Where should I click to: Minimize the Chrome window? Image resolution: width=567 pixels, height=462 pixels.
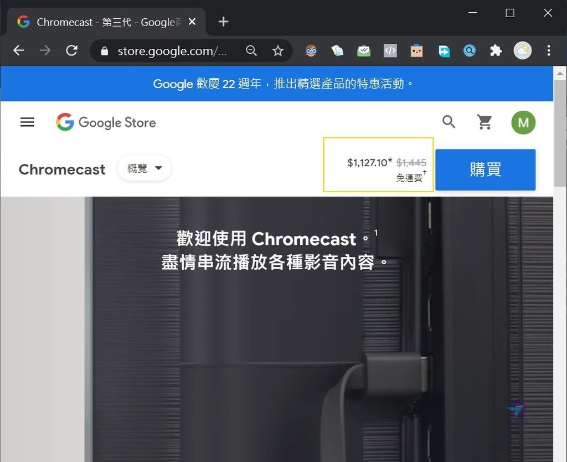pos(472,13)
